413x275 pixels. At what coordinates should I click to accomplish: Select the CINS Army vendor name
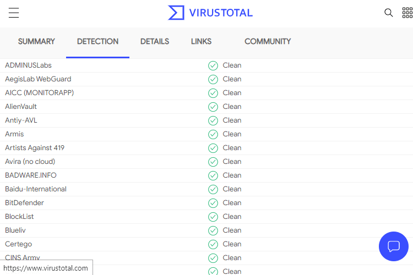(x=23, y=257)
